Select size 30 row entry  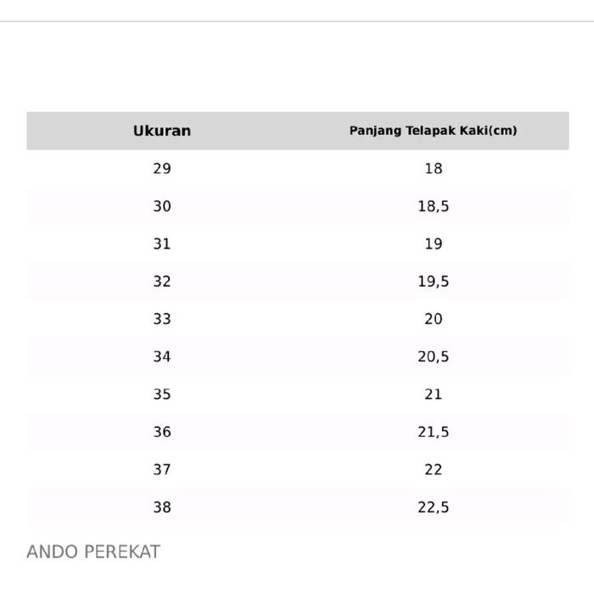pyautogui.click(x=162, y=206)
